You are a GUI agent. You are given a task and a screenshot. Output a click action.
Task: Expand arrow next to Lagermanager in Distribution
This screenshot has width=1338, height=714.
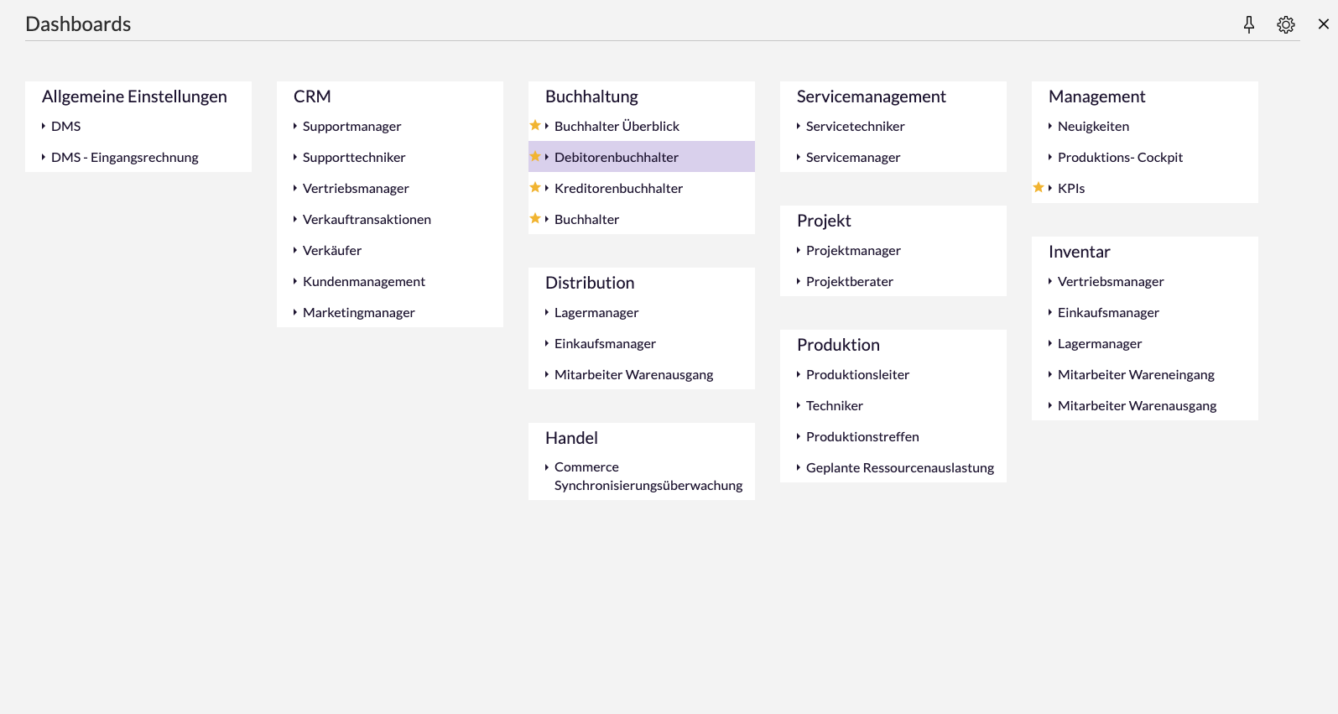pyautogui.click(x=547, y=312)
